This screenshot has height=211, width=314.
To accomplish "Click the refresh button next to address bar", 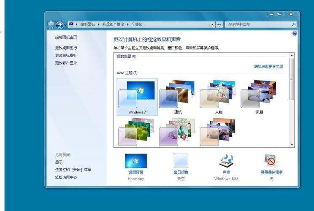I will point(219,24).
